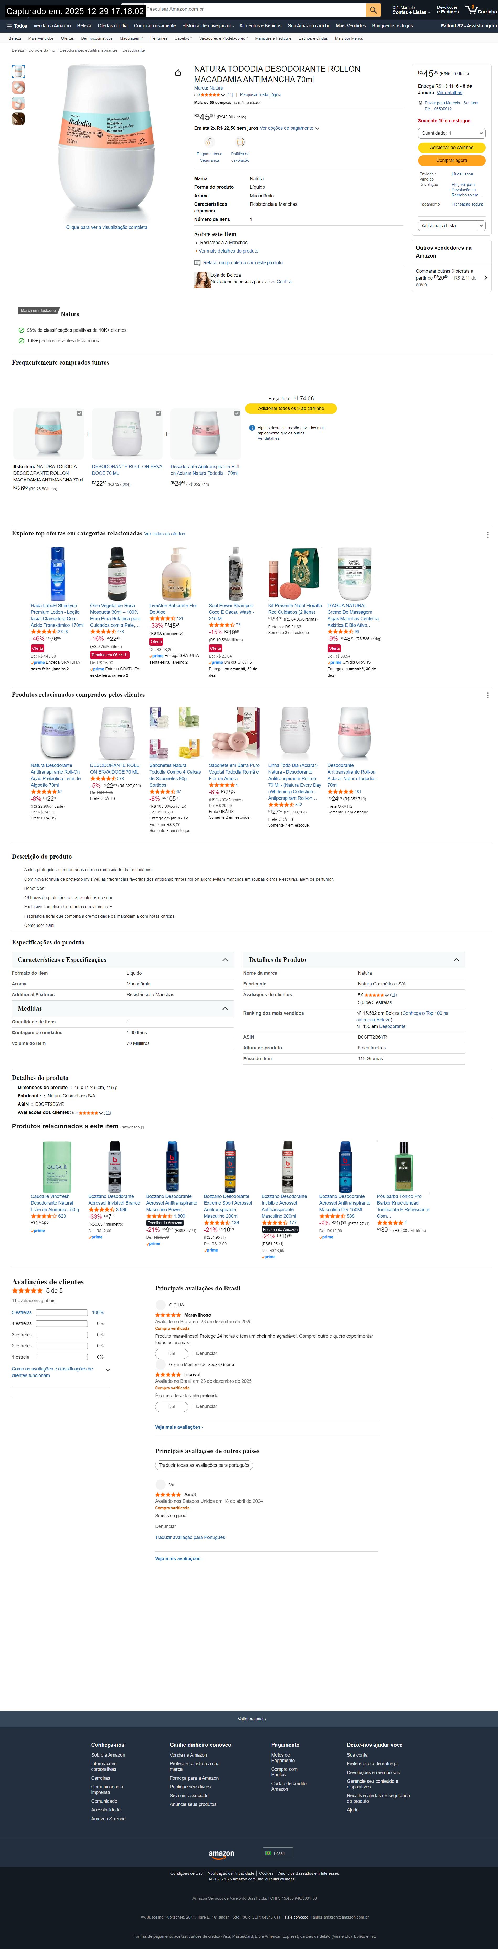Click the report problem speech-bubble icon
The height and width of the screenshot is (1949, 498).
click(197, 262)
